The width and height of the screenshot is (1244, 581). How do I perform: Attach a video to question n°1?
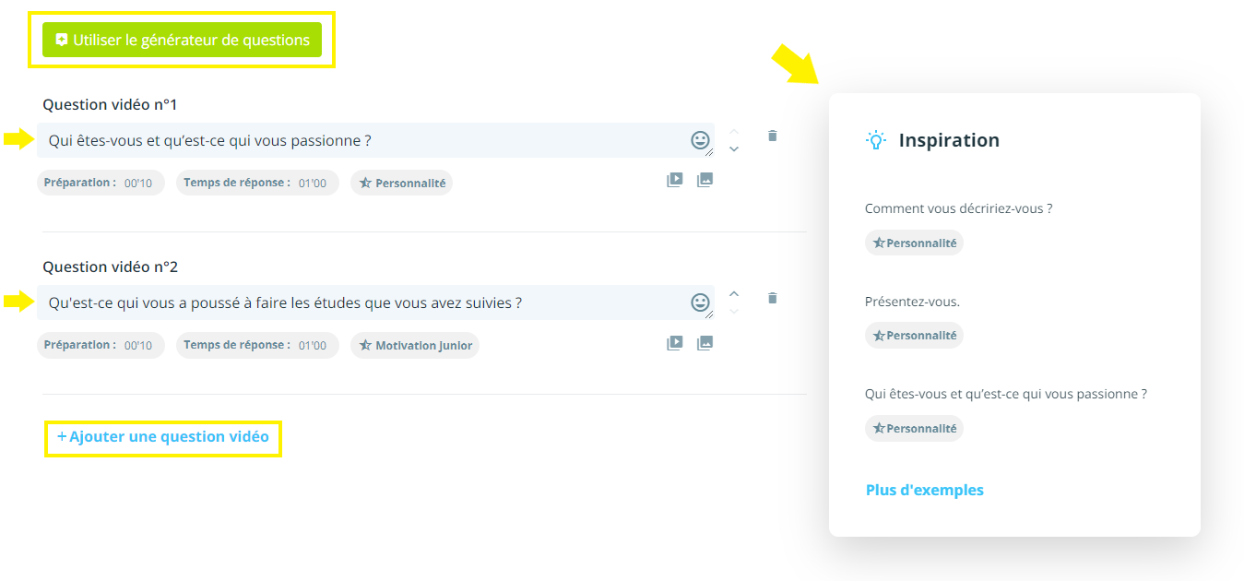coord(675,181)
